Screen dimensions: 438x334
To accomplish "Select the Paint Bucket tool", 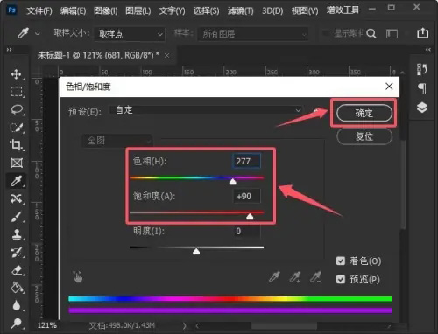I will coord(17,288).
